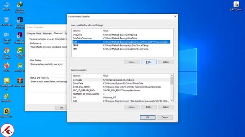
Task: Click Value column header in System variables
Action: click(136, 76)
